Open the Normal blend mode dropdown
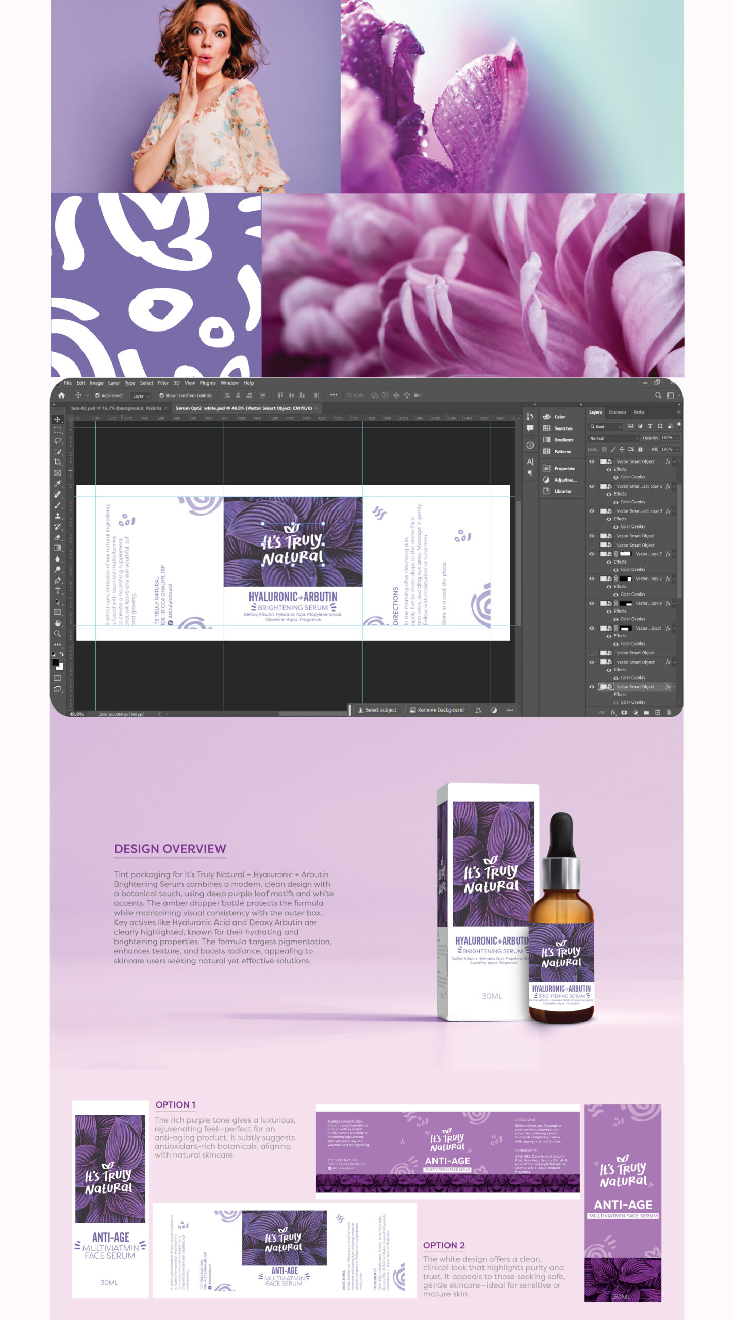 (x=613, y=438)
